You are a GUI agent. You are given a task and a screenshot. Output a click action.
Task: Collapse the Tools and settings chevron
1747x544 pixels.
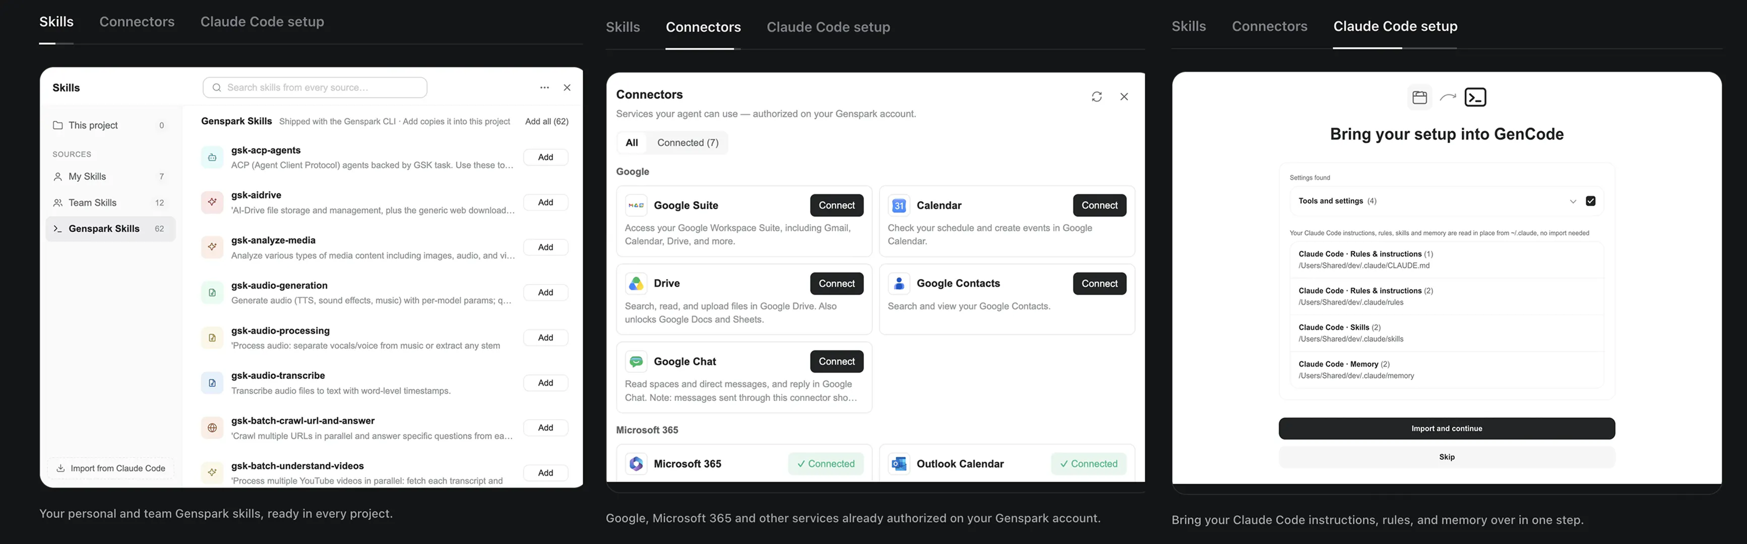click(x=1573, y=201)
